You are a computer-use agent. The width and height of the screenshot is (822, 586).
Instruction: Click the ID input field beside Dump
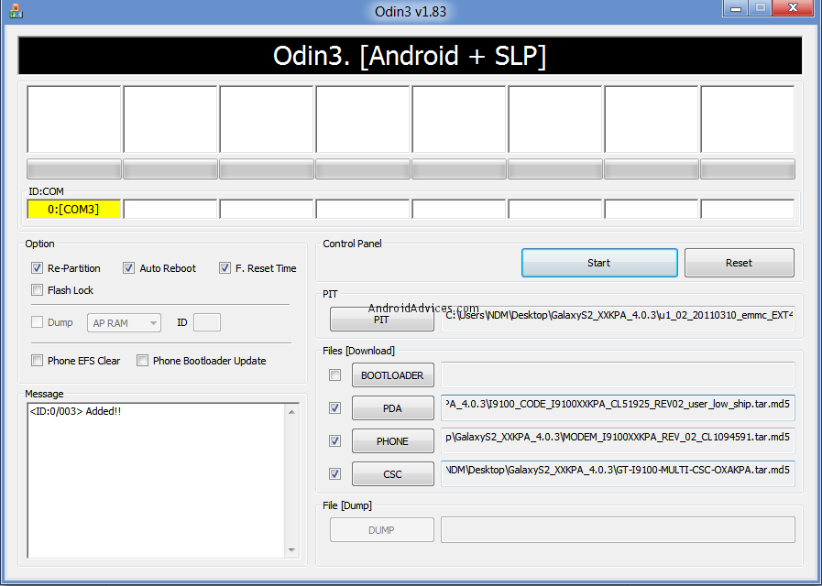pyautogui.click(x=206, y=322)
